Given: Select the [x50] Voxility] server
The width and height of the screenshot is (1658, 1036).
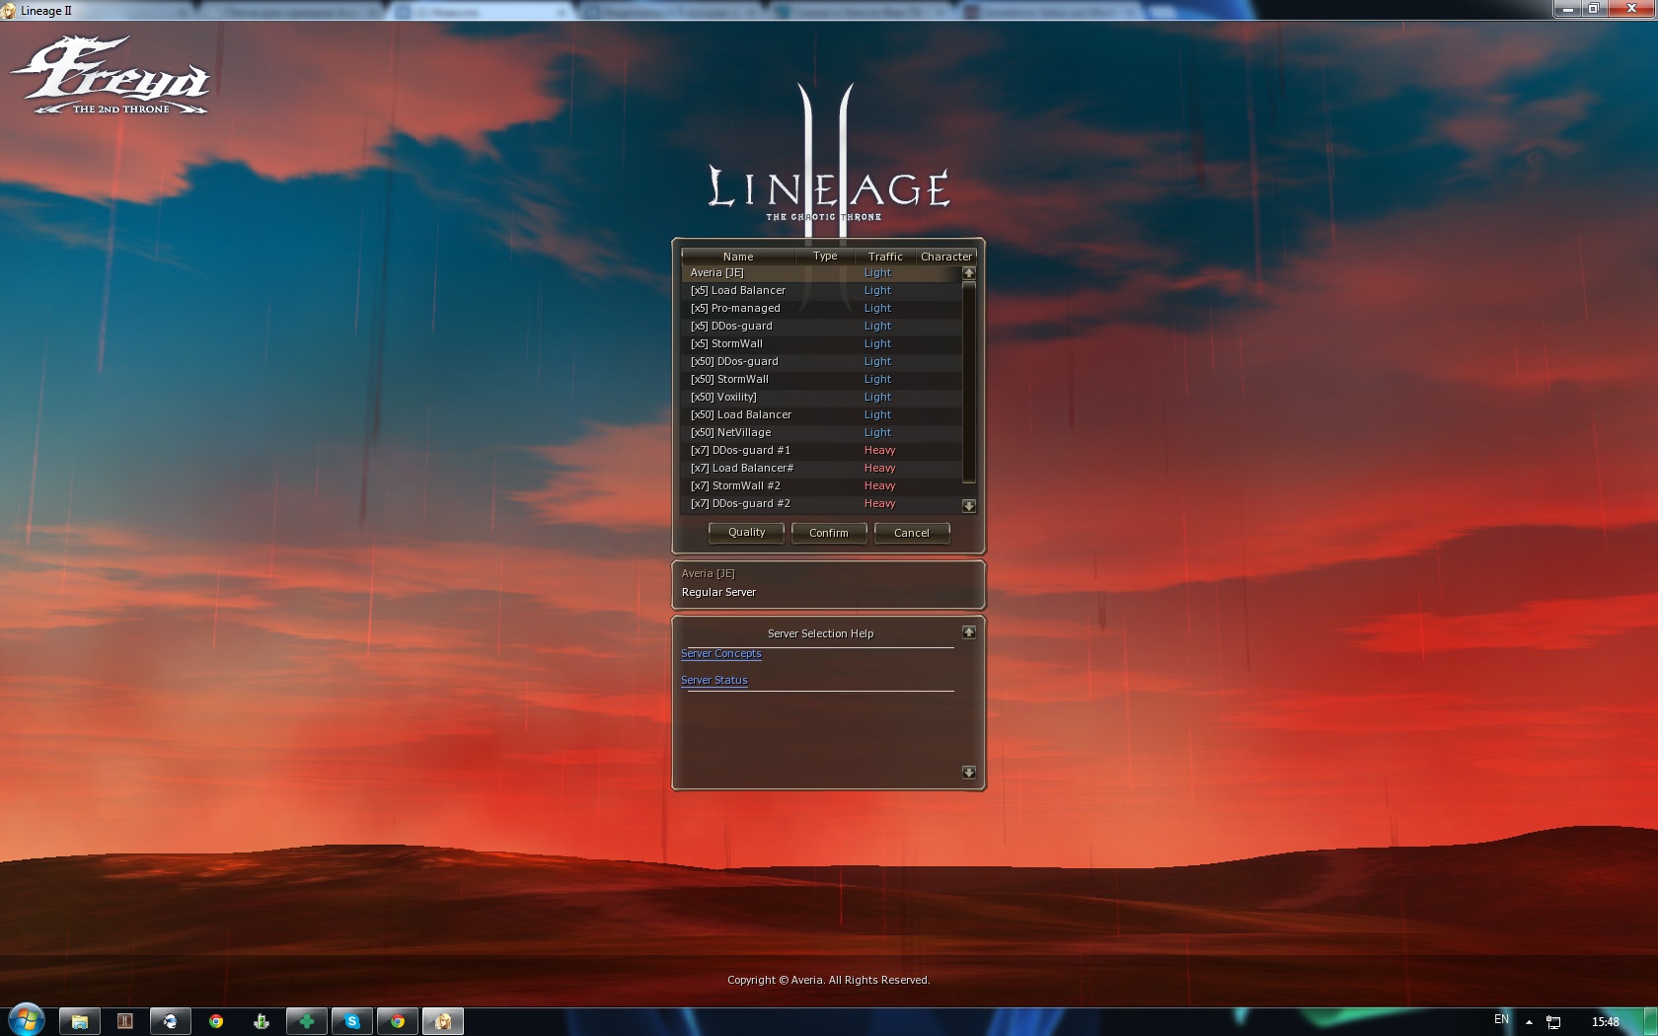Looking at the screenshot, I should [x=821, y=398].
